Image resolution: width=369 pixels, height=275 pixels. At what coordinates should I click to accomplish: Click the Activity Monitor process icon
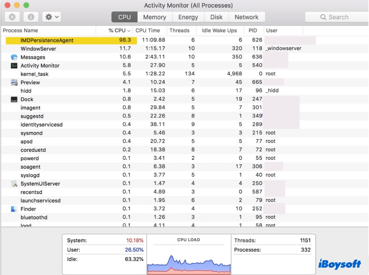14,66
